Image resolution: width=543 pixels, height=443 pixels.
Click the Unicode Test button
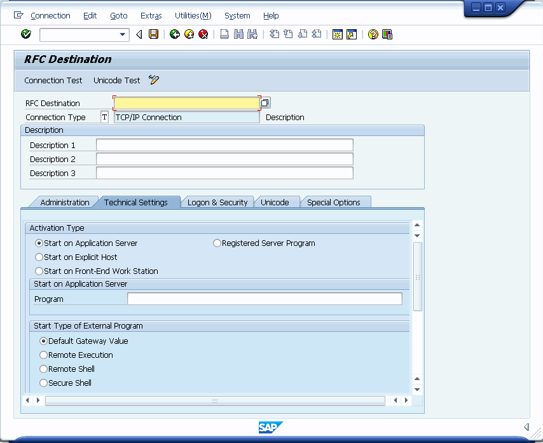tap(116, 80)
